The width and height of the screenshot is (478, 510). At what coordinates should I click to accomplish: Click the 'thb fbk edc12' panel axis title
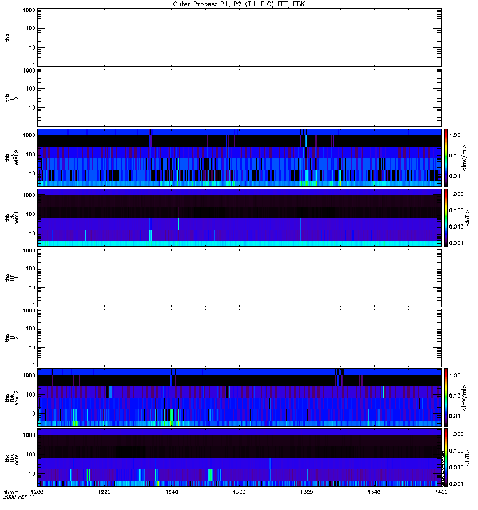point(11,157)
